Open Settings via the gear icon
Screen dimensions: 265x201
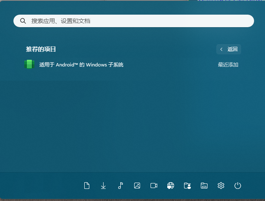[221, 186]
